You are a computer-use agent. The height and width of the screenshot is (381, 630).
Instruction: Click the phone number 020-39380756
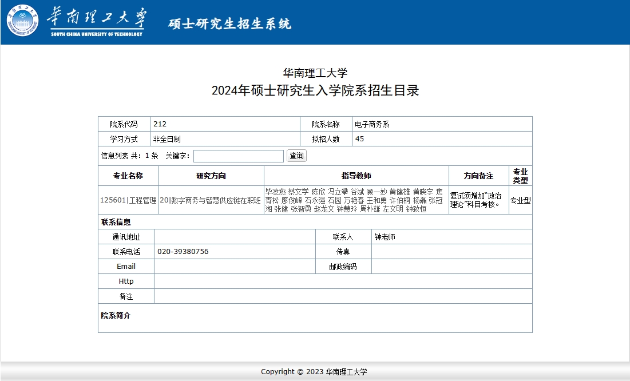pyautogui.click(x=183, y=252)
